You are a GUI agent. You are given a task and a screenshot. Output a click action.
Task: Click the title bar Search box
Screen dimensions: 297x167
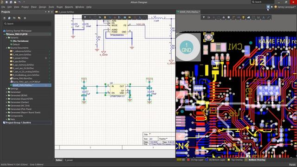(263, 2)
